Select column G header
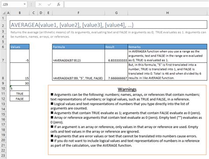Screen dimensions: 209x159 tap(116, 13)
